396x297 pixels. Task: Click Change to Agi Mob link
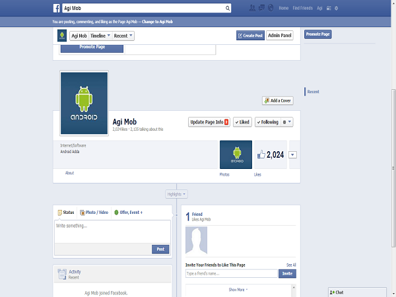[x=157, y=22]
